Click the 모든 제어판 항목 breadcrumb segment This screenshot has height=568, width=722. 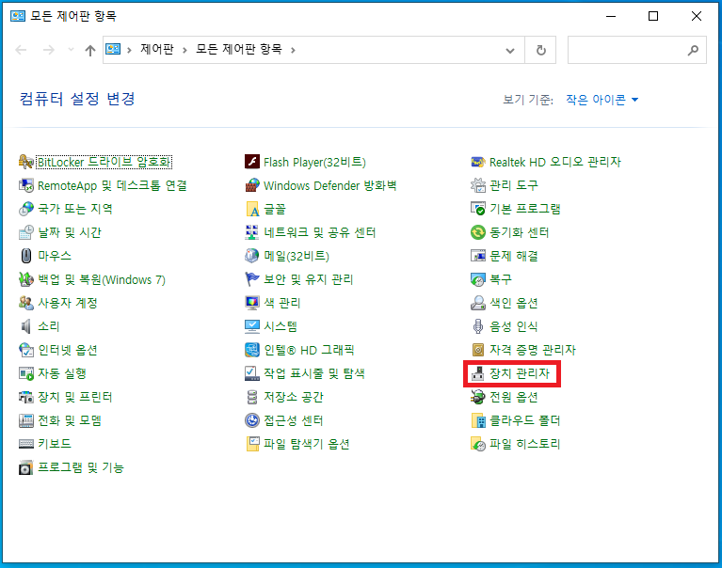239,49
